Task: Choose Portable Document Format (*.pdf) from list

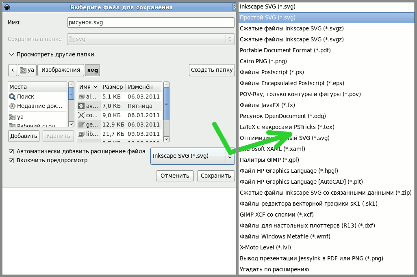Action: pos(285,50)
